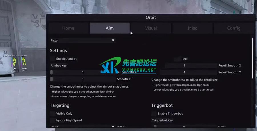Image resolution: width=257 pixels, height=131 pixels.
Task: Toggle the Visible Only checkbox
Action: tap(53, 114)
